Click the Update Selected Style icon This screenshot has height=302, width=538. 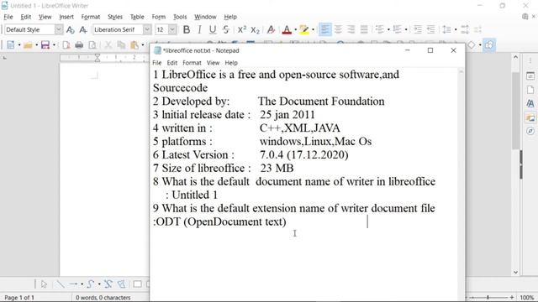click(71, 30)
